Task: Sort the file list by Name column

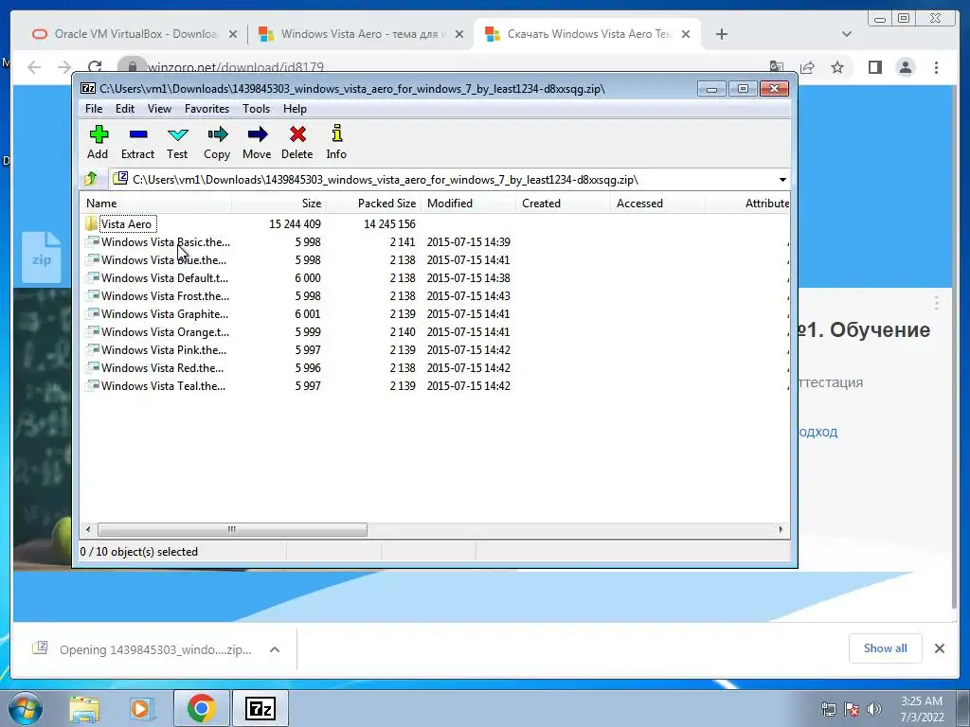Action: (x=156, y=203)
